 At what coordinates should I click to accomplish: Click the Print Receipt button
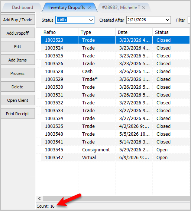click(x=18, y=114)
